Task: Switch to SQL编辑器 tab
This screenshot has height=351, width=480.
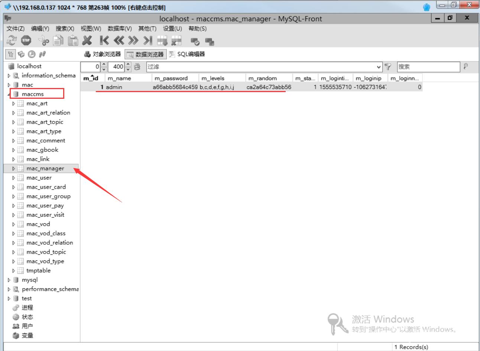Action: 187,54
